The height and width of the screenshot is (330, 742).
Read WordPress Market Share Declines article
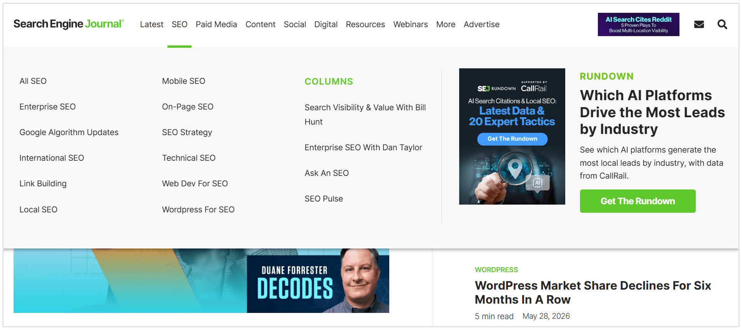(x=593, y=292)
